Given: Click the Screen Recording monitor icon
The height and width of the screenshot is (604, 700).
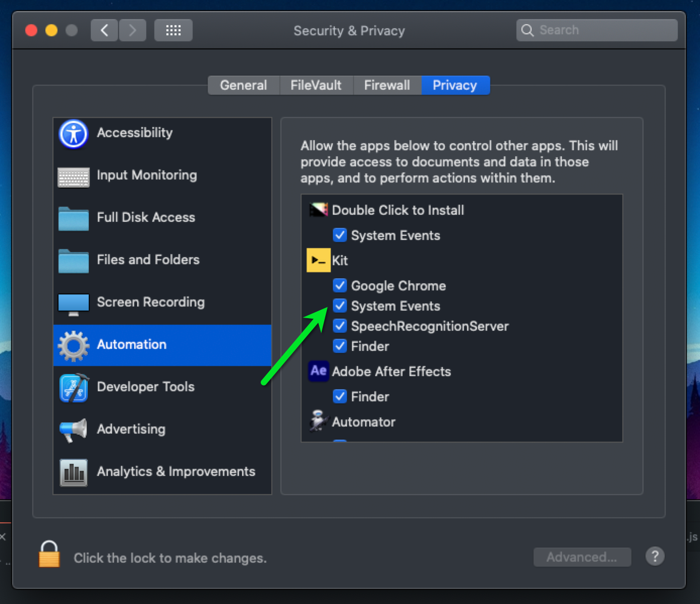Looking at the screenshot, I should pyautogui.click(x=74, y=305).
